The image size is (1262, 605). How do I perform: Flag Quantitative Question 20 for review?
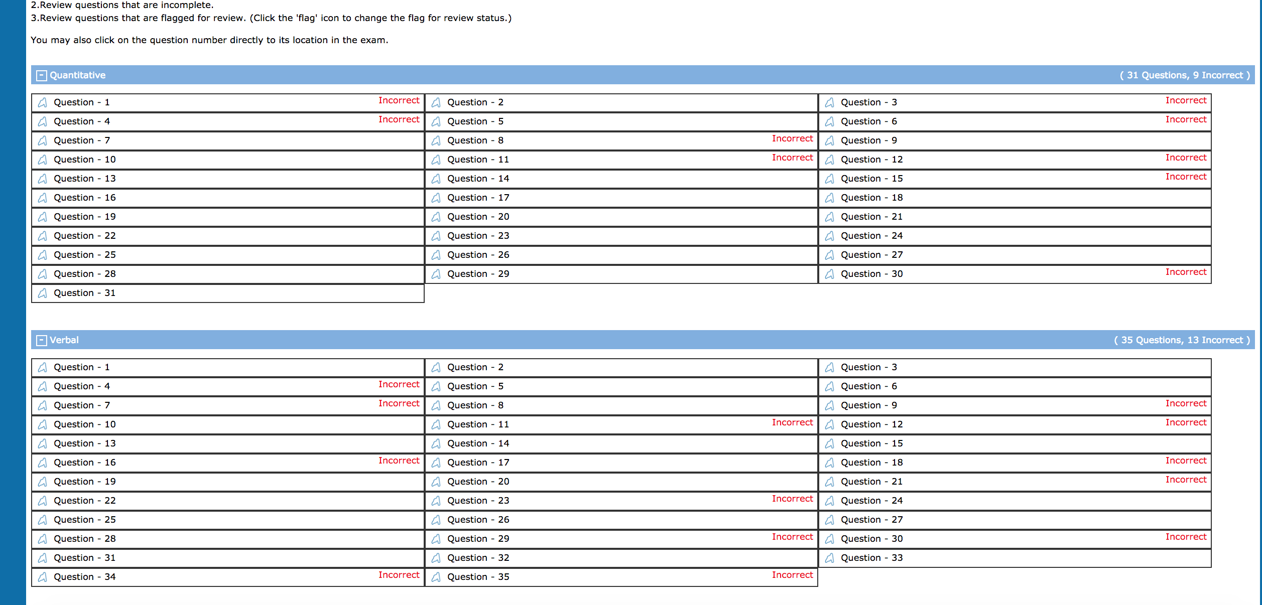point(436,217)
